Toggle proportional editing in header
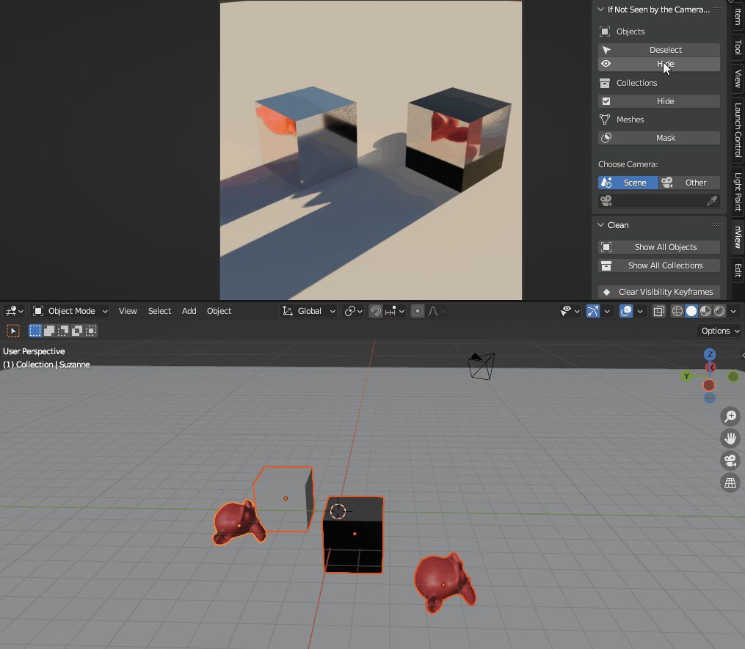This screenshot has height=649, width=745. [418, 311]
